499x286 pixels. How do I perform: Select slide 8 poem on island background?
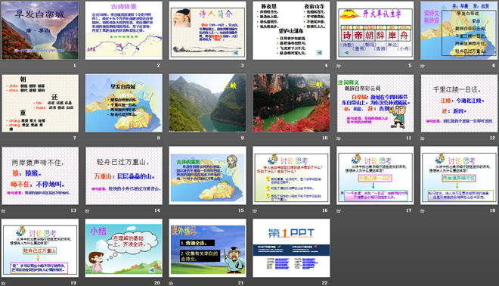pyautogui.click(x=123, y=103)
